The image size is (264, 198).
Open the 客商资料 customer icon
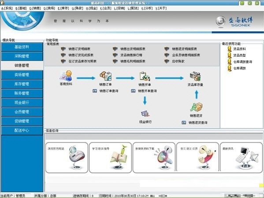(x=66, y=76)
